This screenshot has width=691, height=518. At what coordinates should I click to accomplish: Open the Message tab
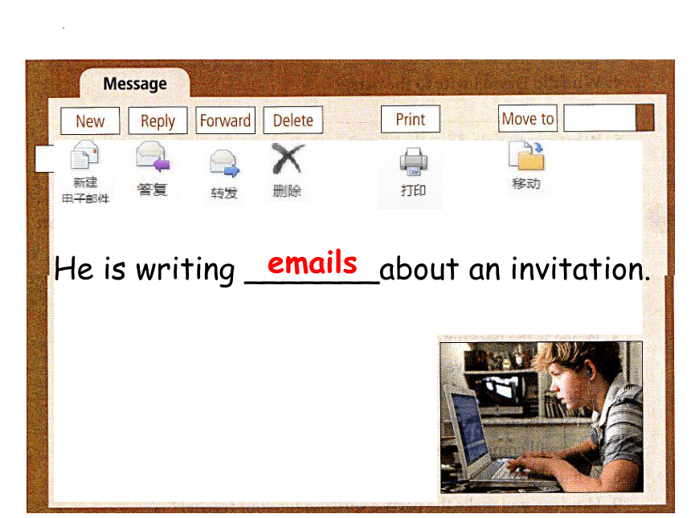pyautogui.click(x=135, y=84)
